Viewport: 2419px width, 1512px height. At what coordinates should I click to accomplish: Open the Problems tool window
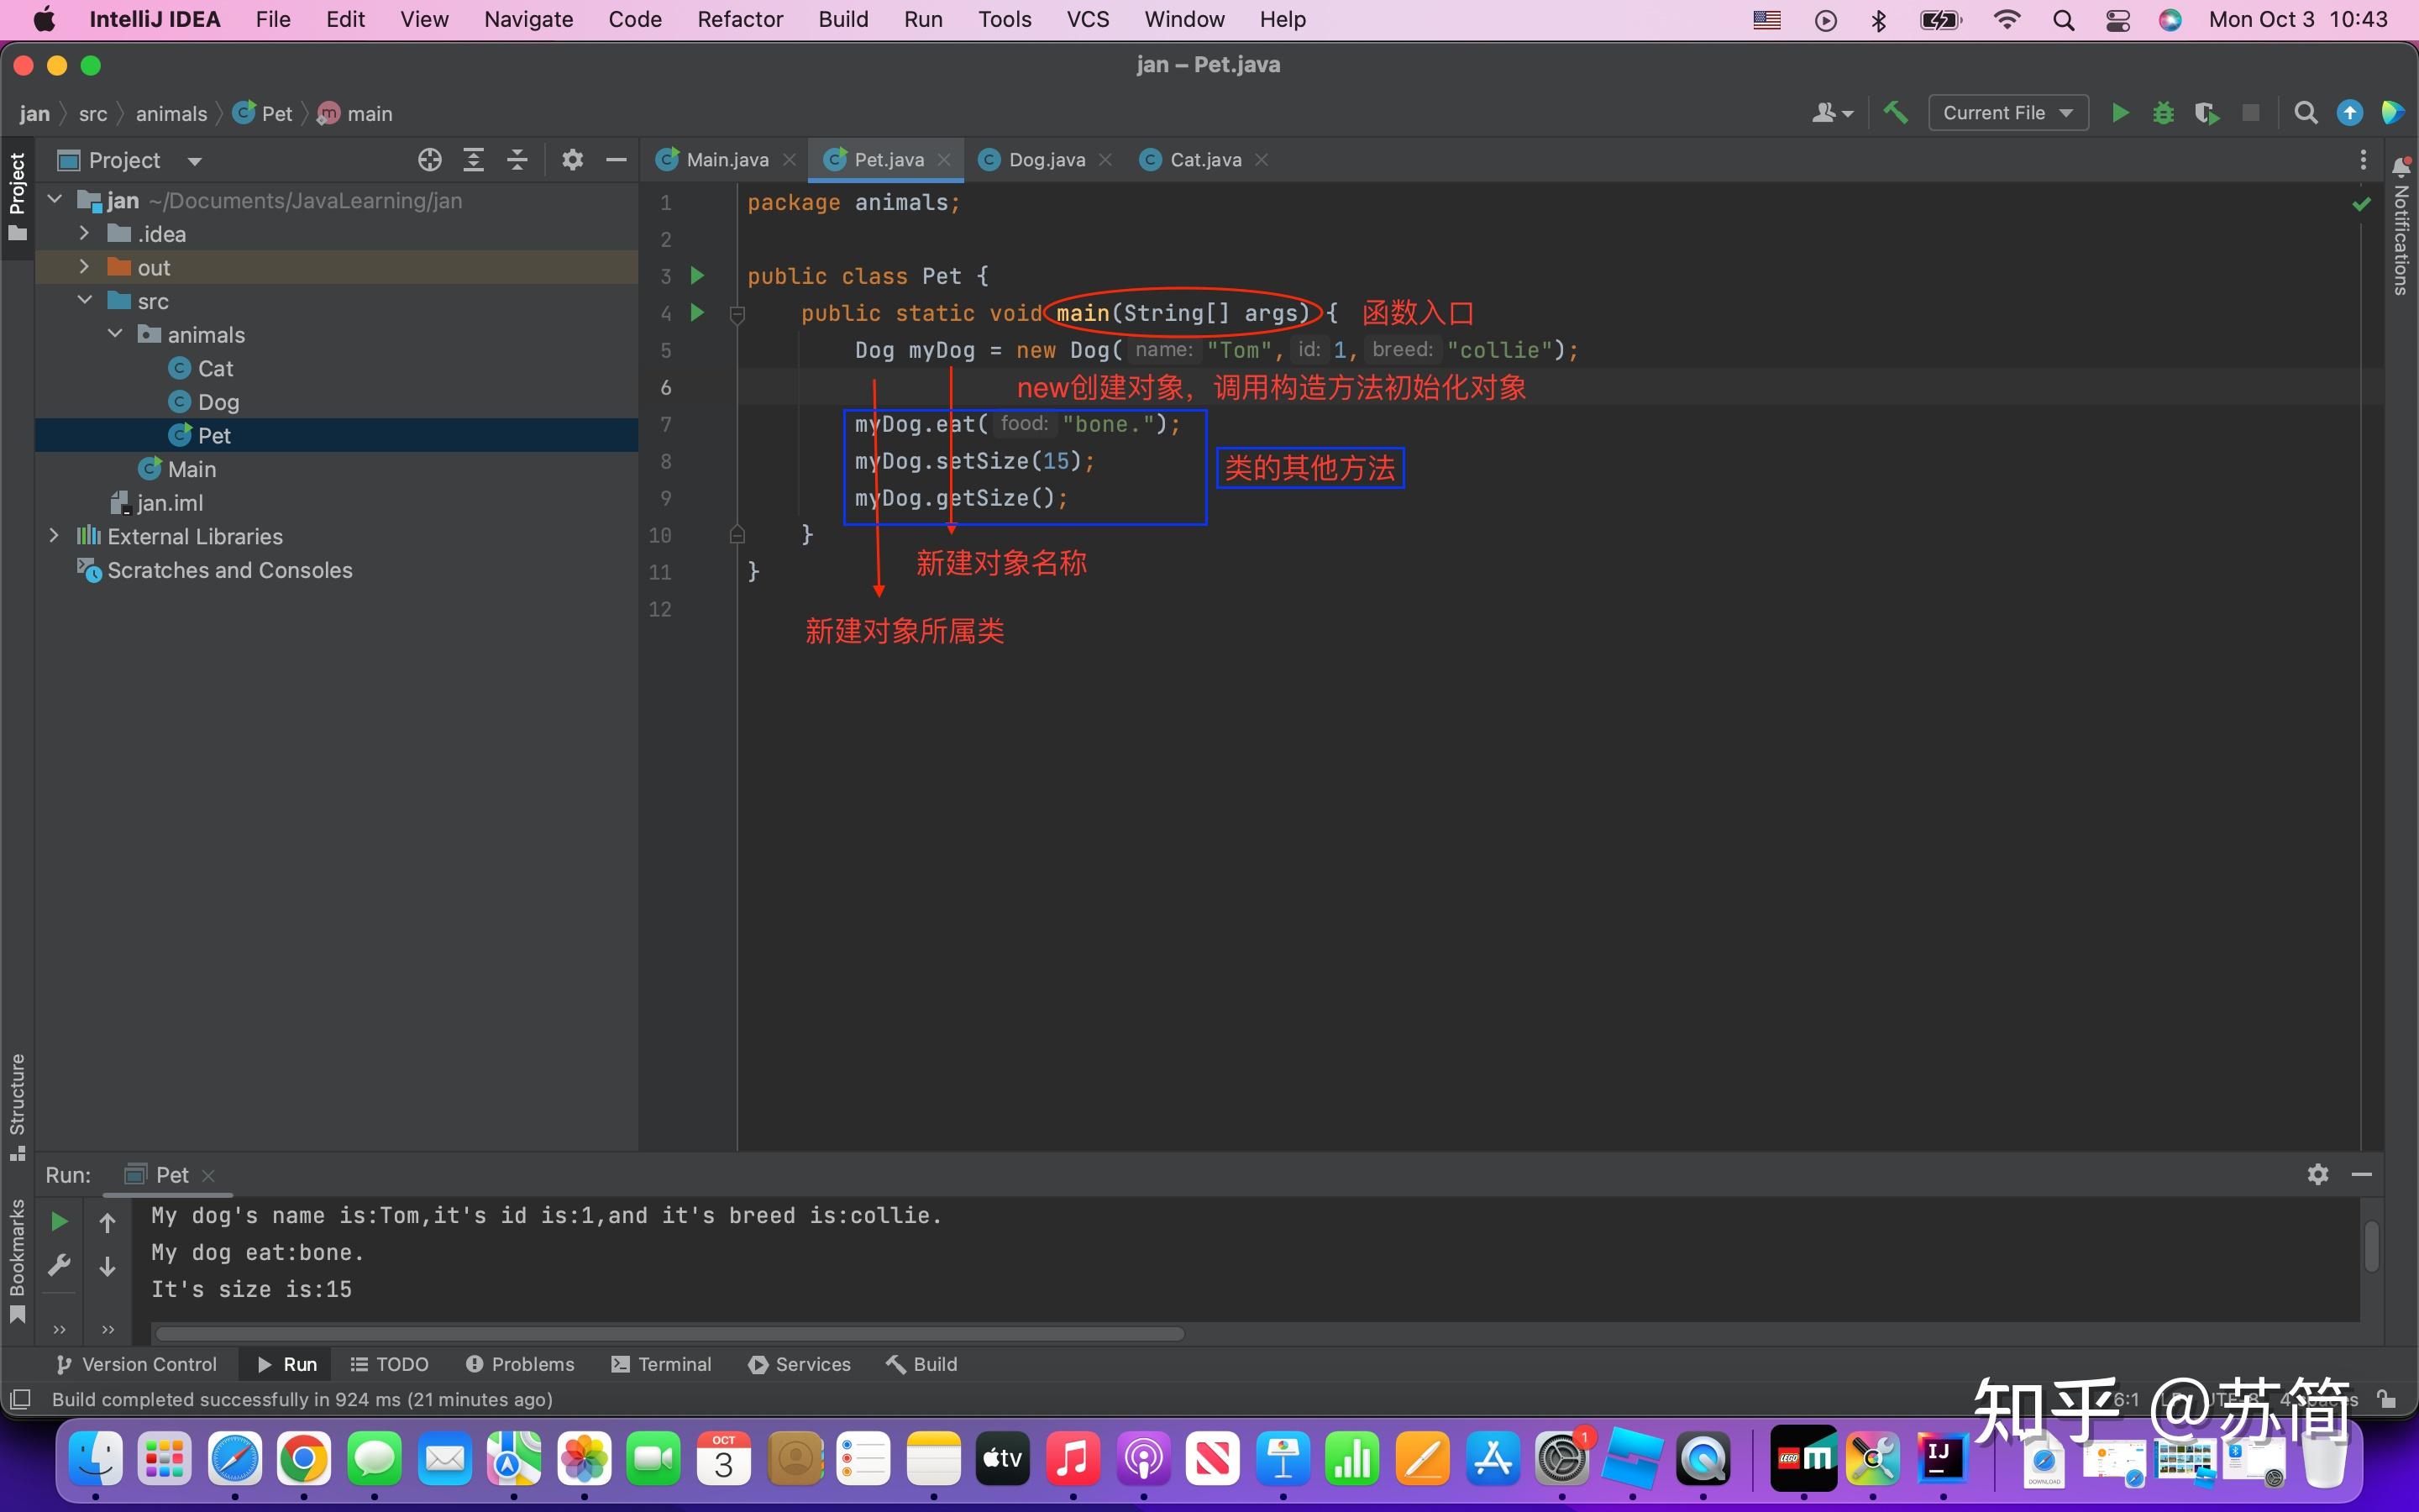[x=520, y=1364]
